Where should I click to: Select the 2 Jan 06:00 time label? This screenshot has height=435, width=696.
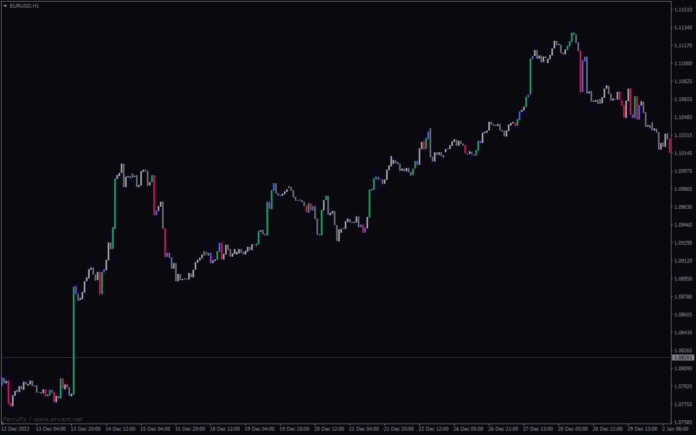point(675,429)
